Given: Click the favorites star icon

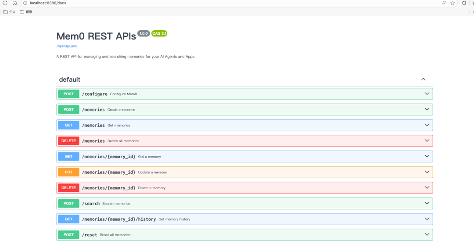Looking at the screenshot, I should coord(452,3).
